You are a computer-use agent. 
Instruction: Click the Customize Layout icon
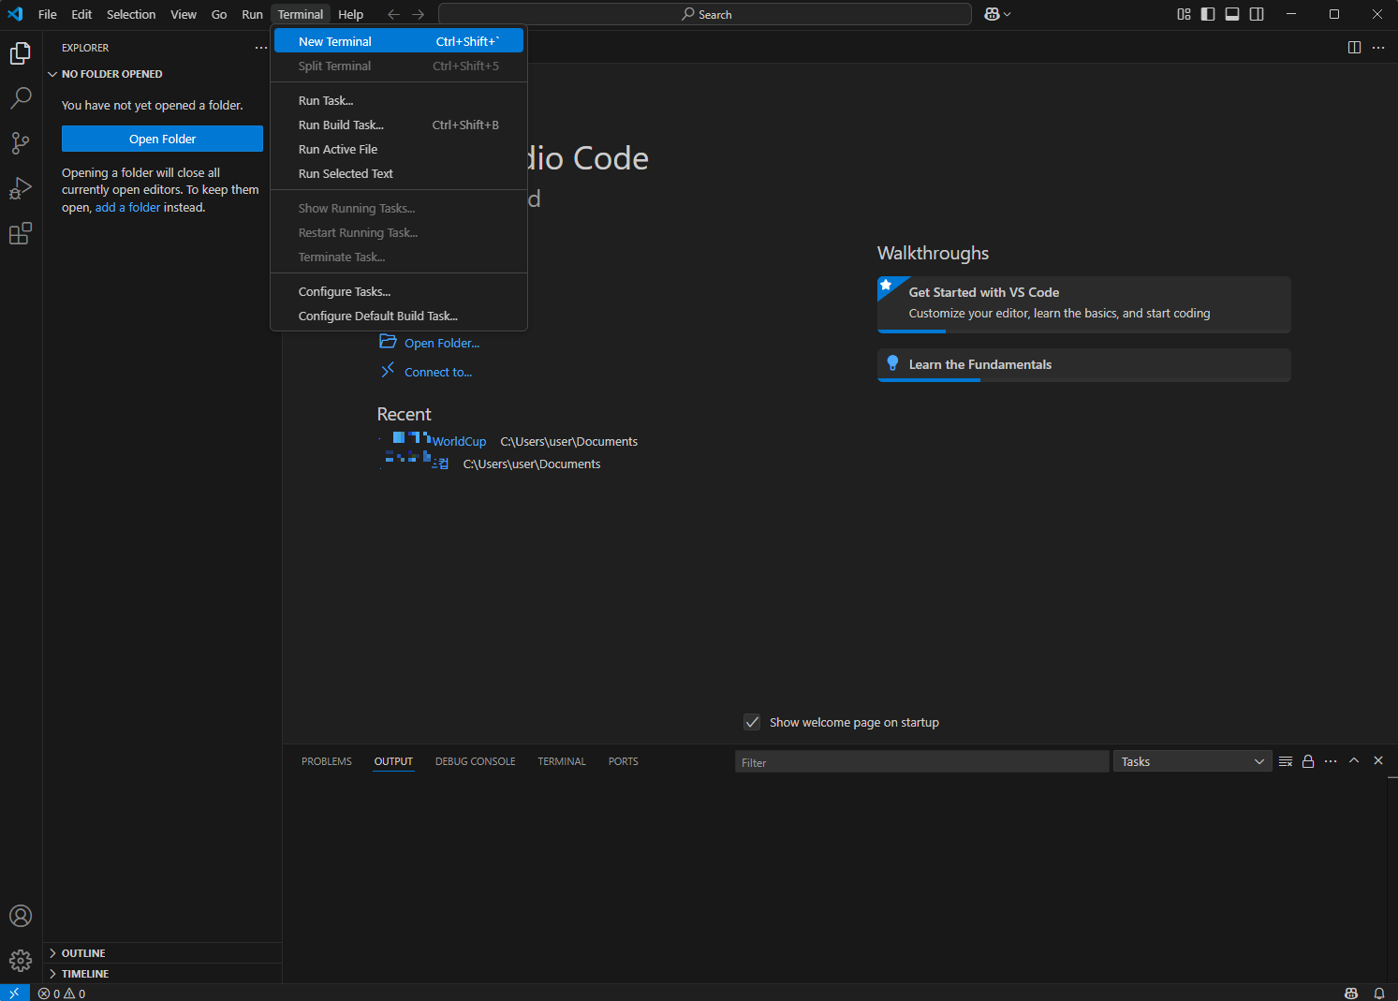1185,14
